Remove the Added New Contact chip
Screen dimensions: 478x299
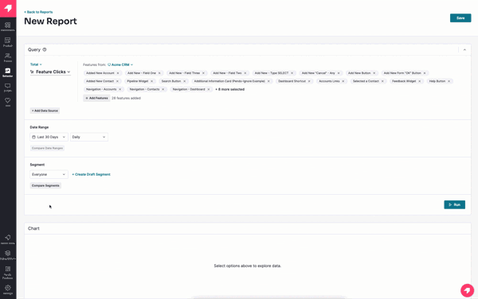[117, 81]
